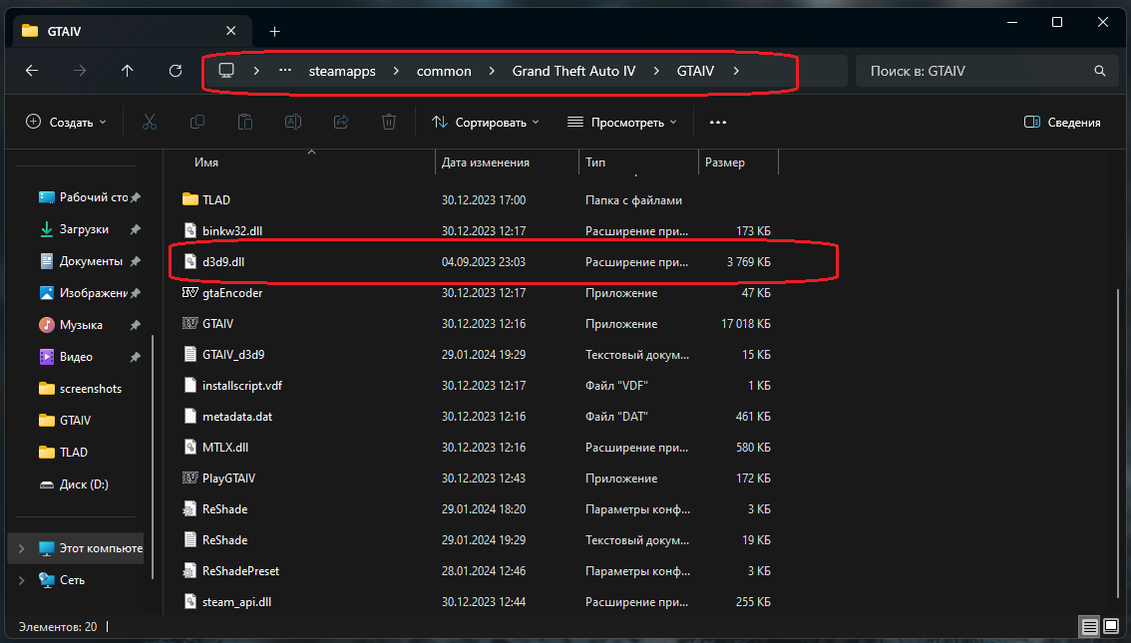Click the Copy icon in toolbar
The image size is (1131, 643).
196,122
